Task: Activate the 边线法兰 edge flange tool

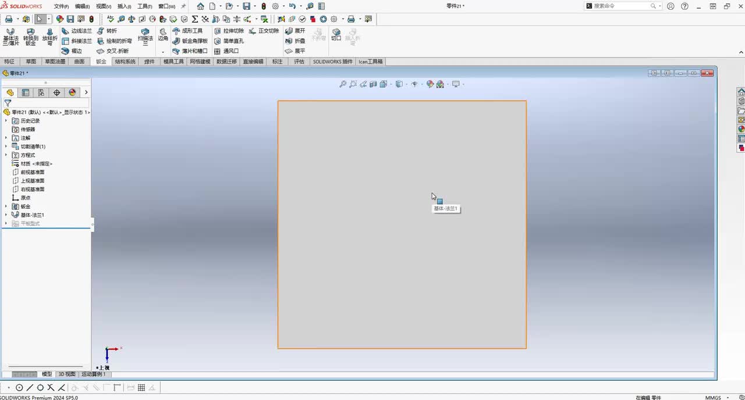Action: pos(77,31)
